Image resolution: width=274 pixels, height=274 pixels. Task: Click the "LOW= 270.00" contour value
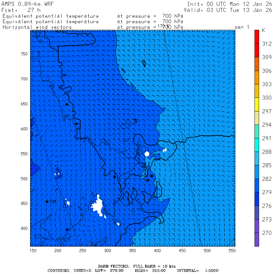109,271
